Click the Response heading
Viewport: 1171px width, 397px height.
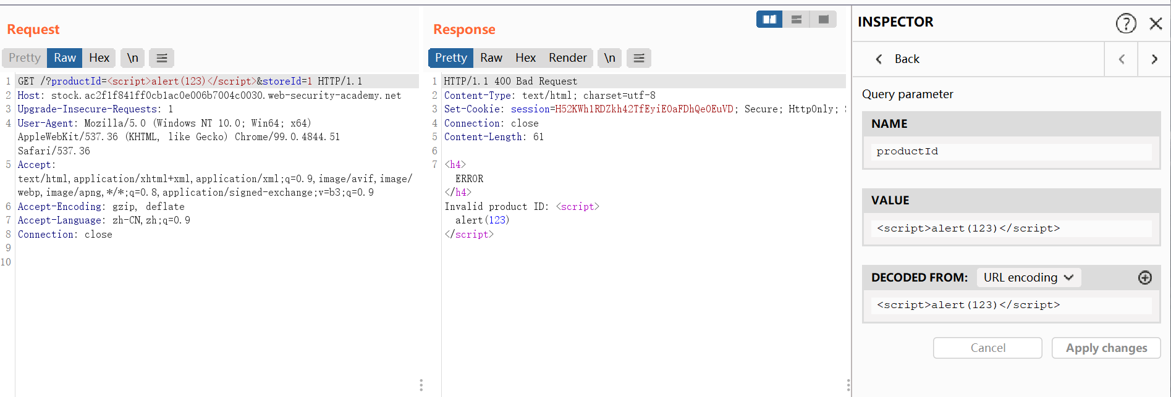pos(464,30)
